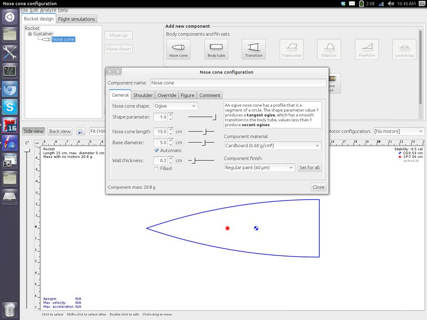Expand the Component material dropdown

click(x=272, y=145)
